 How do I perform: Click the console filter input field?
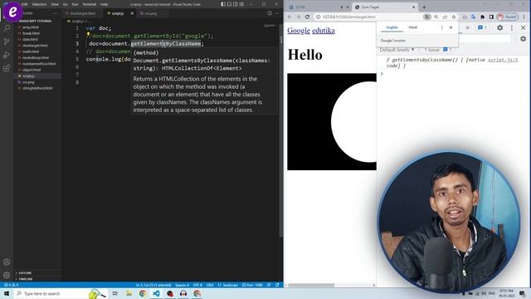[485, 39]
